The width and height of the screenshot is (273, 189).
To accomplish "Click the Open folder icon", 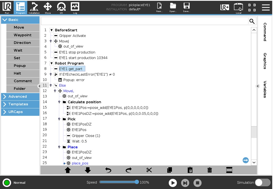I will click(x=173, y=7).
